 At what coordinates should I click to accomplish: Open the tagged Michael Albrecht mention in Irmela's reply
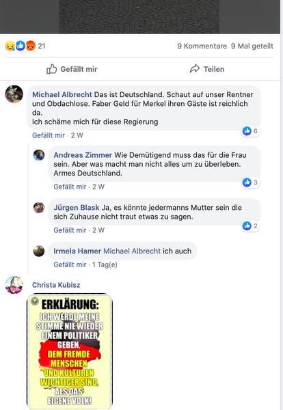click(x=132, y=251)
